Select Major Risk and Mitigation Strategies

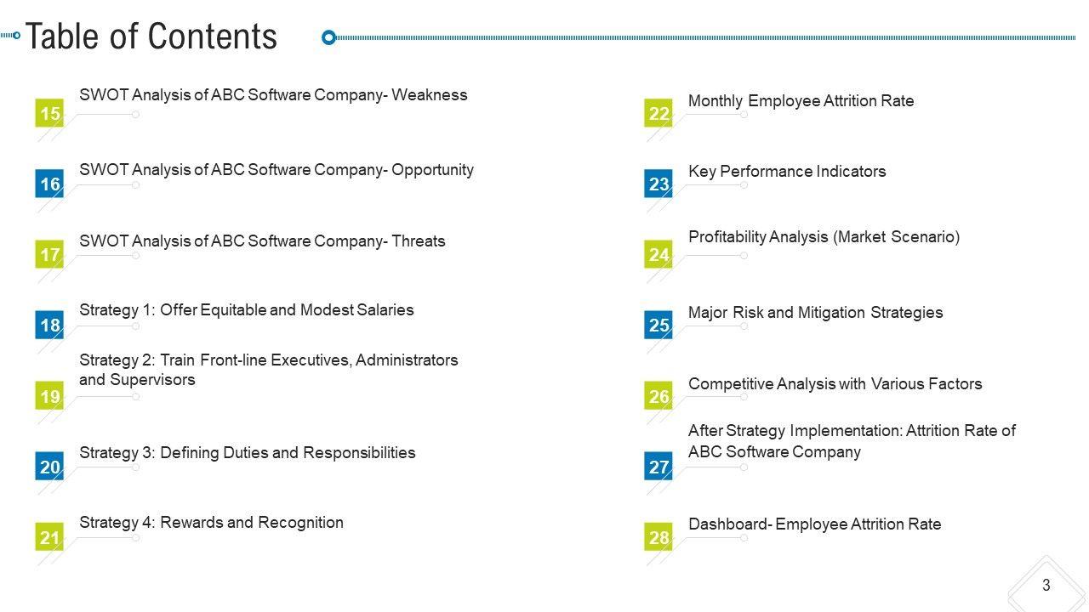click(815, 313)
